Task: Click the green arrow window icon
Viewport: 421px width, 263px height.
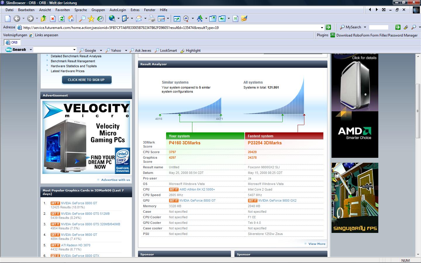Action: tap(222, 18)
